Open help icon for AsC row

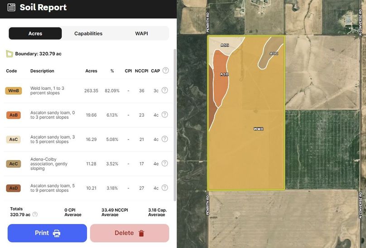(x=164, y=139)
